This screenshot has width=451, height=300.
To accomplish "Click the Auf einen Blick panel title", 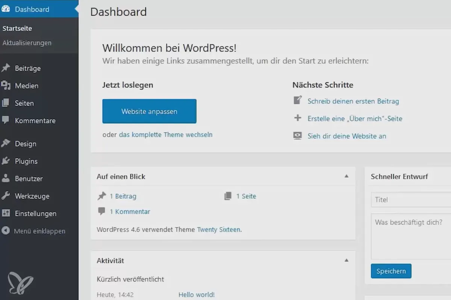I will tap(121, 177).
